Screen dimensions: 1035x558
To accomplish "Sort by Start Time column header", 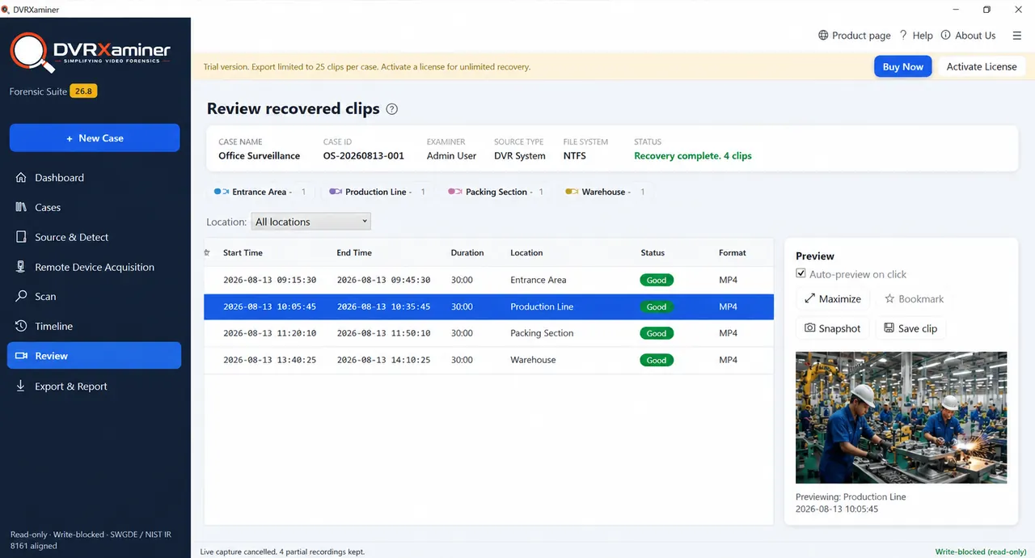I will [x=243, y=253].
